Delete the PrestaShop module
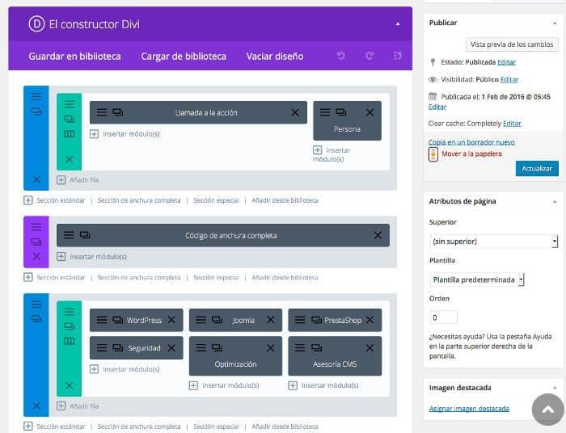This screenshot has width=566, height=433. click(370, 320)
